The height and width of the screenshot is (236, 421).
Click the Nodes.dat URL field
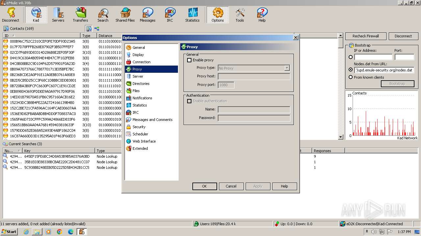(384, 70)
